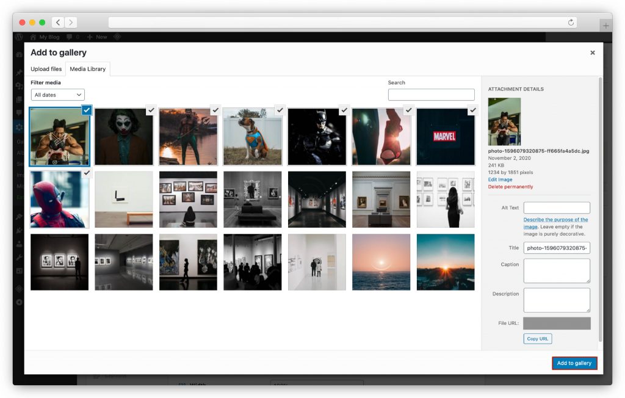This screenshot has width=625, height=398.
Task: Close the Add to gallery dialog
Action: pos(592,53)
